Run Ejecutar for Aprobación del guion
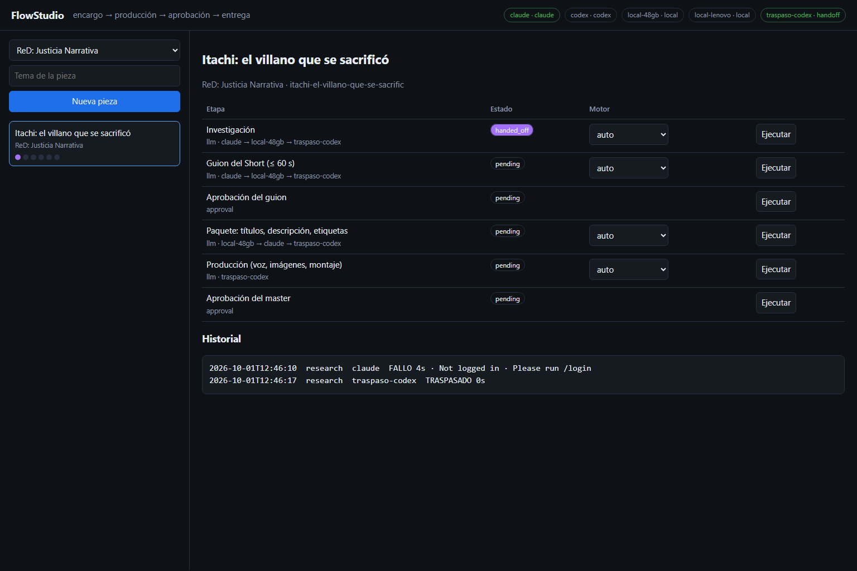This screenshot has height=571, width=857. 776,202
